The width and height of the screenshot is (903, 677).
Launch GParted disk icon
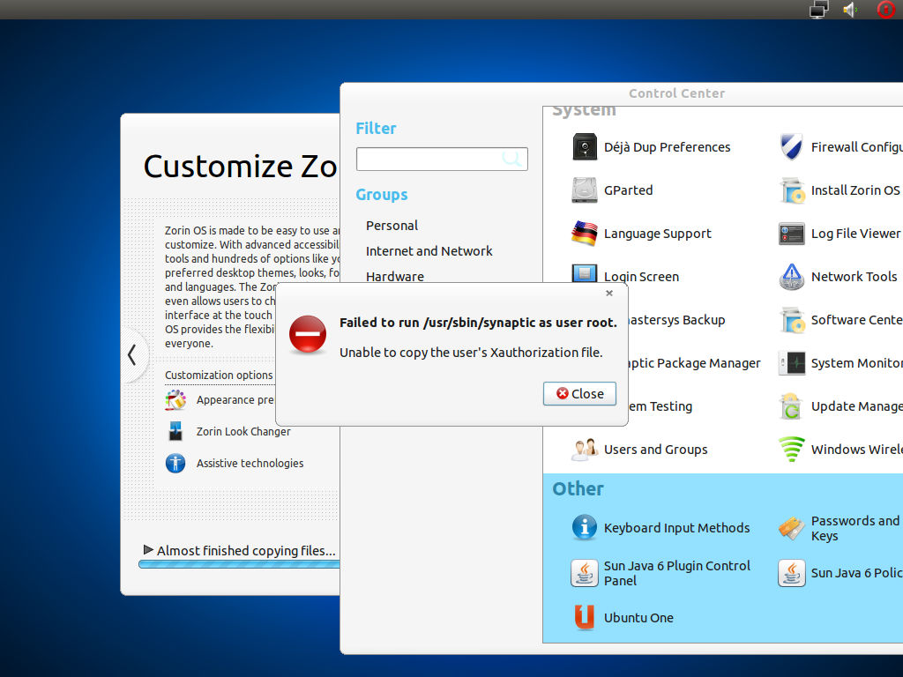(585, 190)
